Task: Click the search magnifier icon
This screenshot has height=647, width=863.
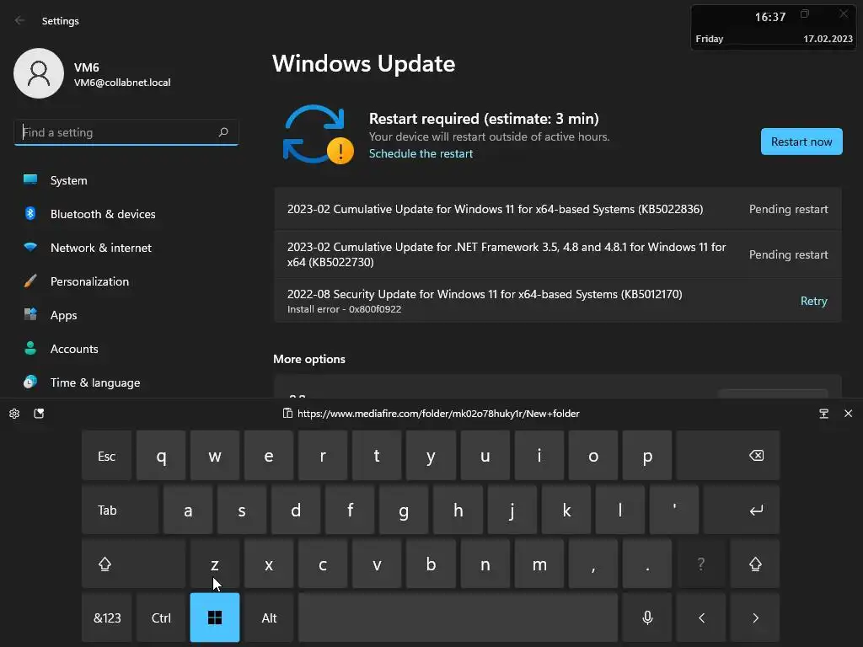Action: [223, 132]
